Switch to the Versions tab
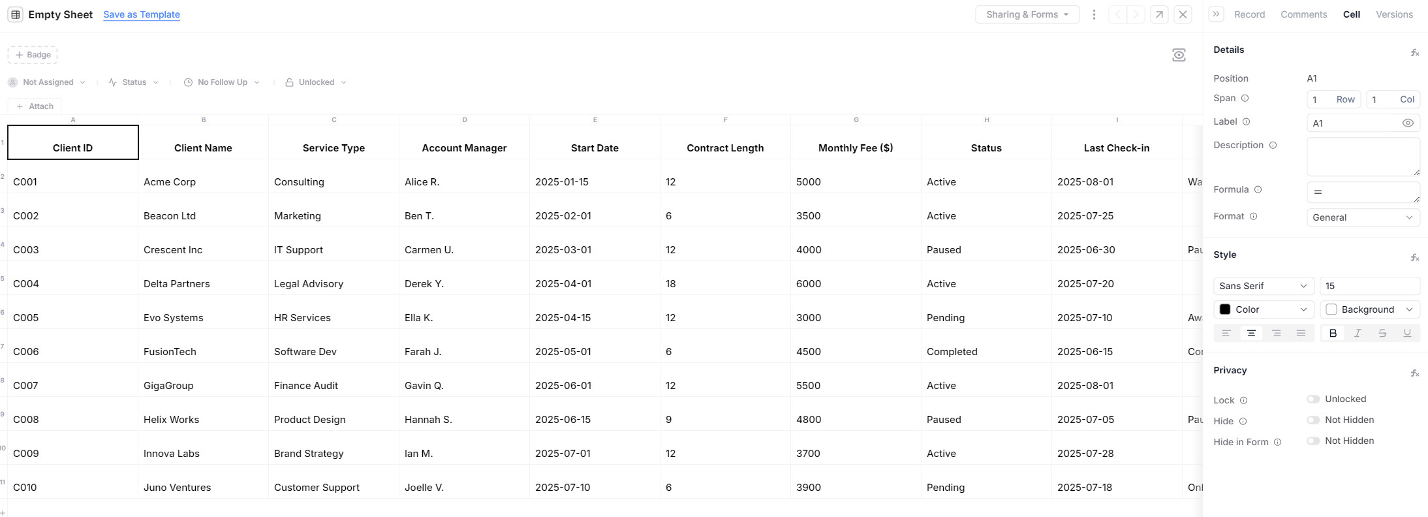Viewport: 1428px width, 517px height. [x=1394, y=14]
